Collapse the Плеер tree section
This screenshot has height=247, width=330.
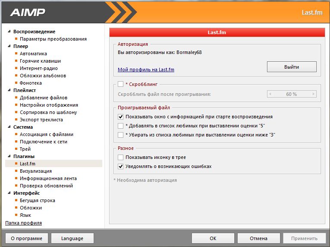point(9,46)
